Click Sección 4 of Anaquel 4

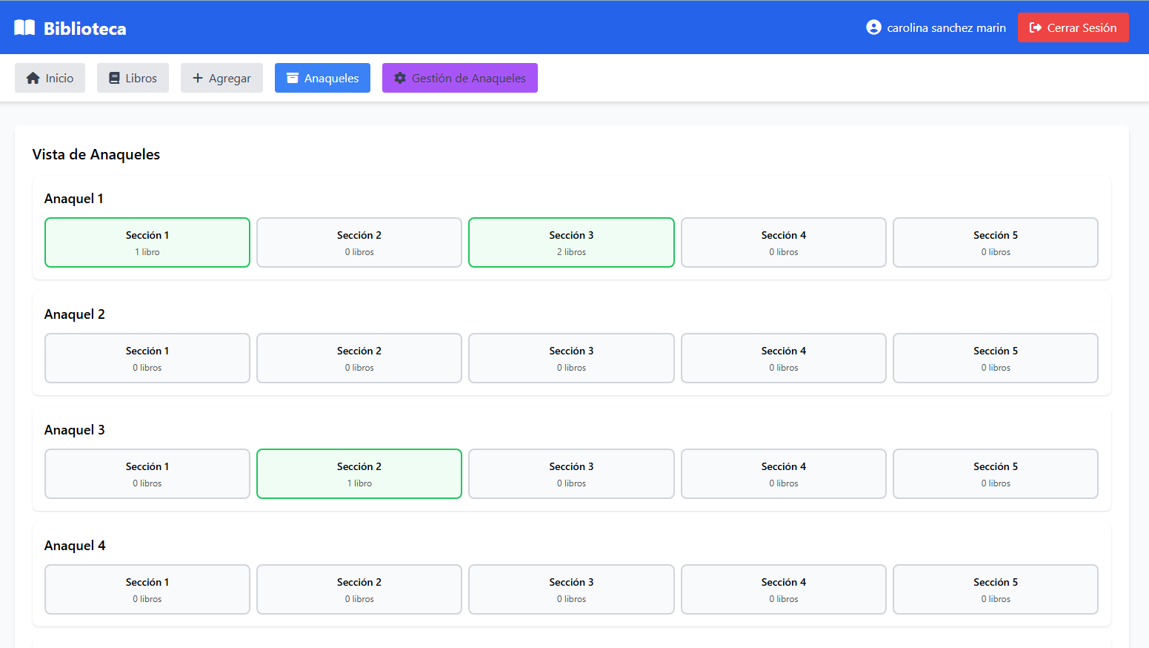click(783, 589)
